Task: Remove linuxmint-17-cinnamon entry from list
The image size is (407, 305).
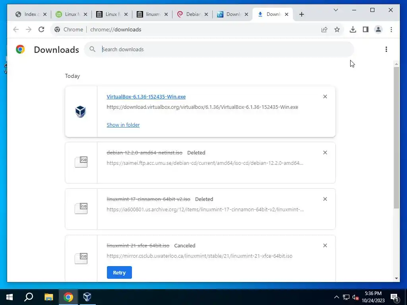Action: pyautogui.click(x=325, y=199)
